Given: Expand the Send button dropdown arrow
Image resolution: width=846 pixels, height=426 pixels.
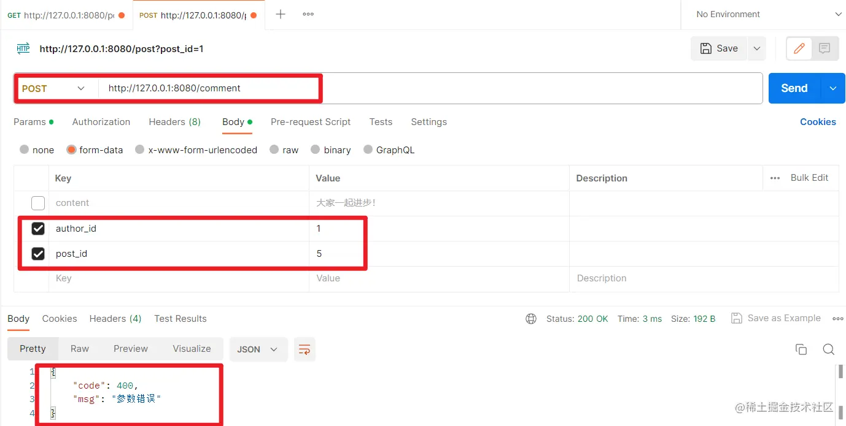Looking at the screenshot, I should pyautogui.click(x=833, y=88).
